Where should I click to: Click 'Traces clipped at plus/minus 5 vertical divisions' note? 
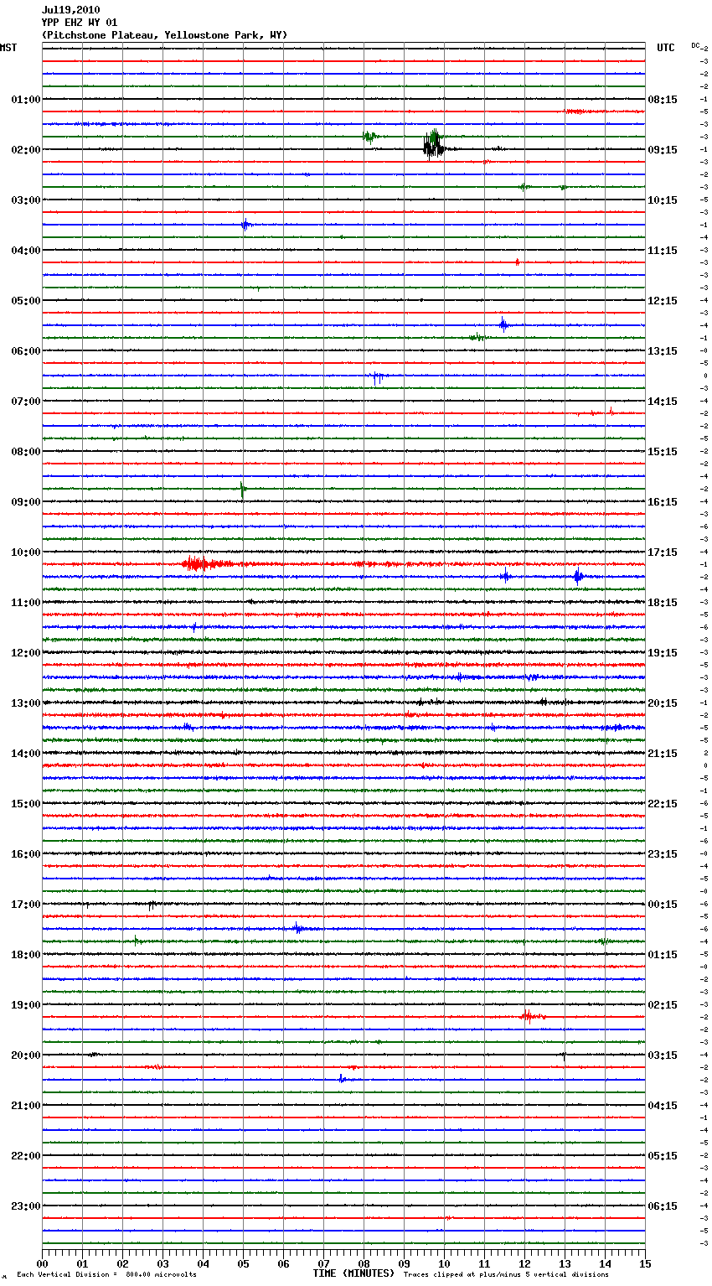[x=506, y=1274]
